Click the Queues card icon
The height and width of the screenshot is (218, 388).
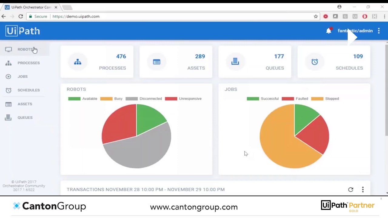pyautogui.click(x=235, y=61)
